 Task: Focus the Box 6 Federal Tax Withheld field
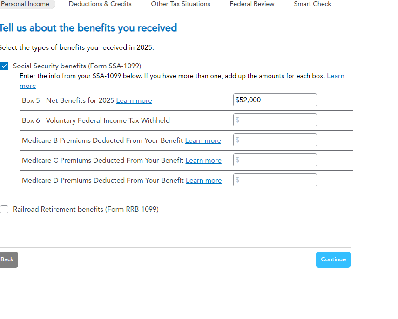275,120
